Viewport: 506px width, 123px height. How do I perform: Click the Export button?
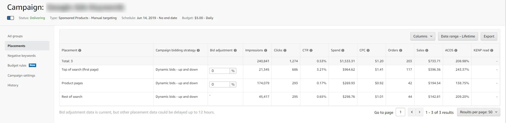click(489, 36)
